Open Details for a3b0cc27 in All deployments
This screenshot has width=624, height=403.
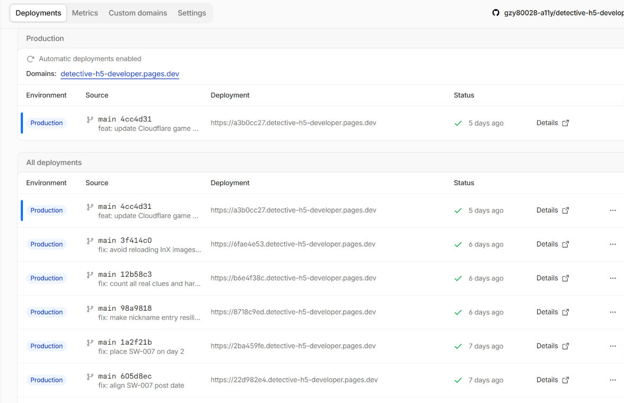pos(547,210)
